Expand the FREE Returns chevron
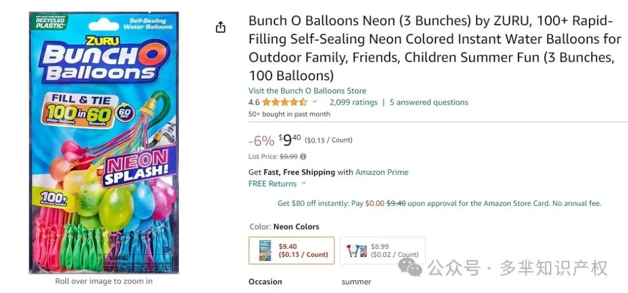This screenshot has width=628, height=293. (x=302, y=184)
